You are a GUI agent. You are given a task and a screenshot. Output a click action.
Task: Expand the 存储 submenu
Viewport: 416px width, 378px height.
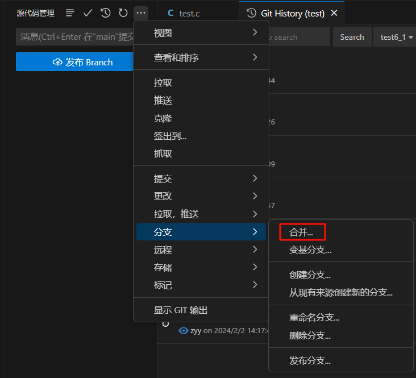(x=201, y=267)
